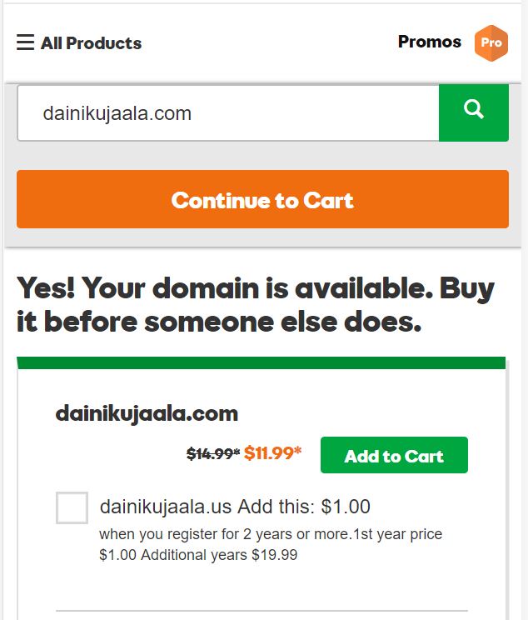The width and height of the screenshot is (528, 620).
Task: Click the 'Buy it before someone else does' line
Action: tap(218, 322)
